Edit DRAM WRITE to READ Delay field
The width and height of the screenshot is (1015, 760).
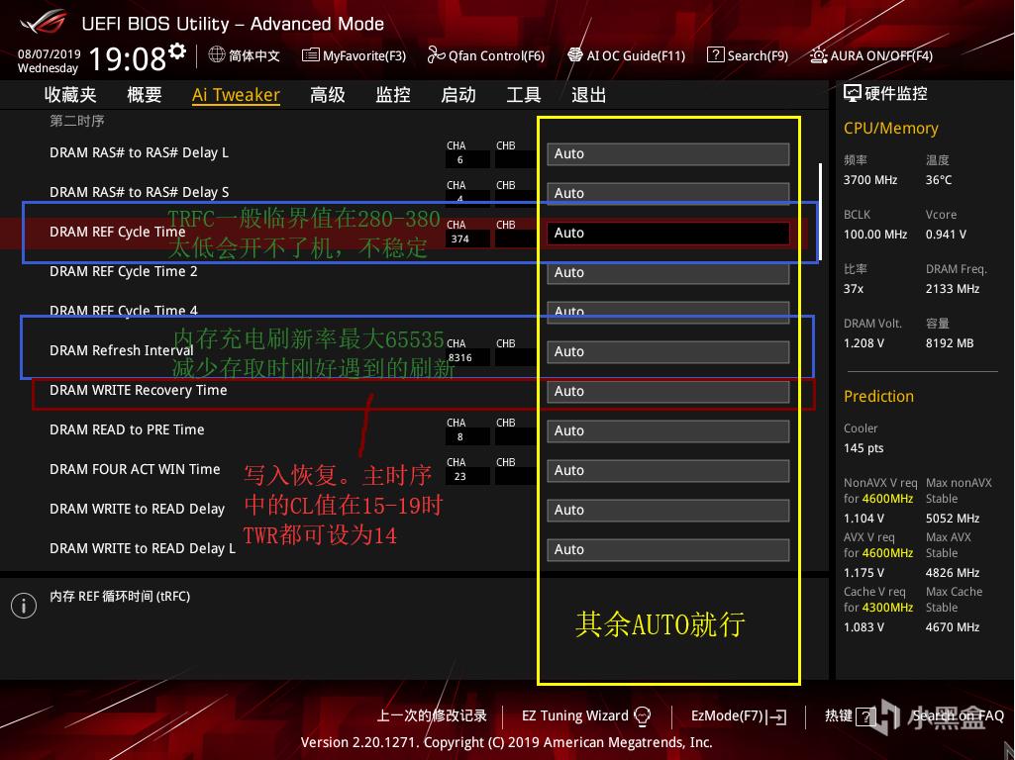point(668,510)
